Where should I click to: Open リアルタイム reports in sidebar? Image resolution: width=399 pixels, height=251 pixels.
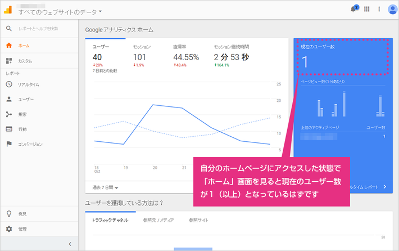39,84
